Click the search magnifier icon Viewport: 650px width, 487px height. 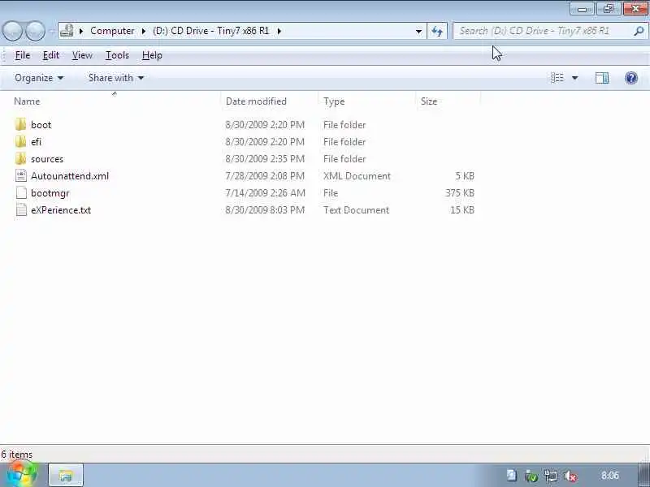tap(639, 31)
